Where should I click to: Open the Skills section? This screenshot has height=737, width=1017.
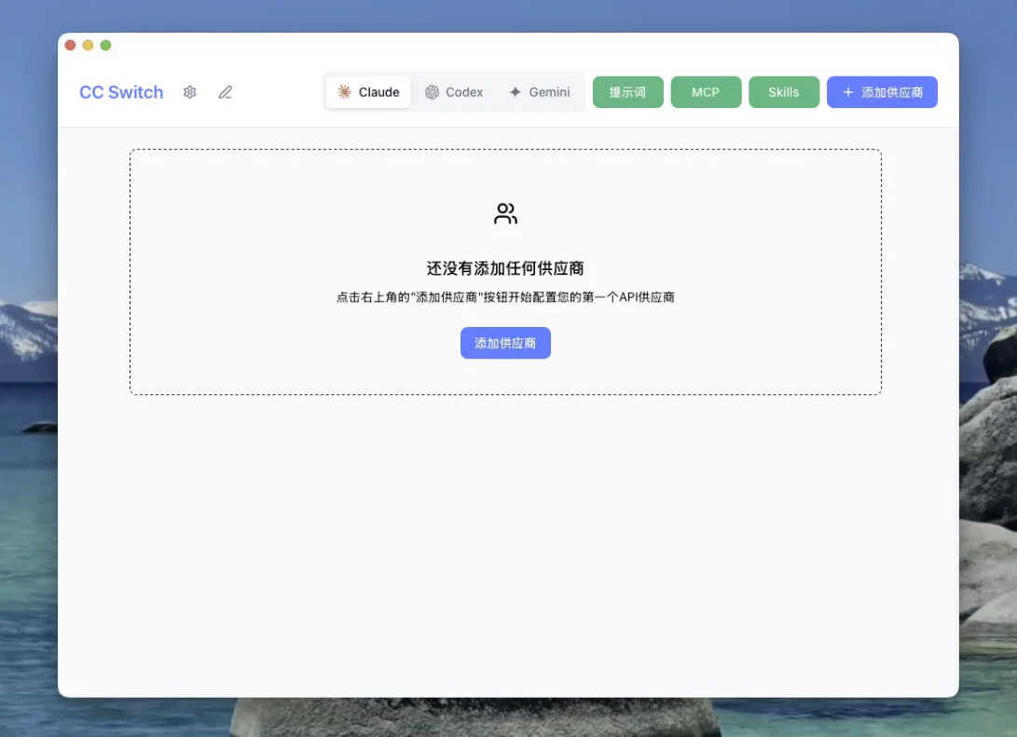click(783, 91)
